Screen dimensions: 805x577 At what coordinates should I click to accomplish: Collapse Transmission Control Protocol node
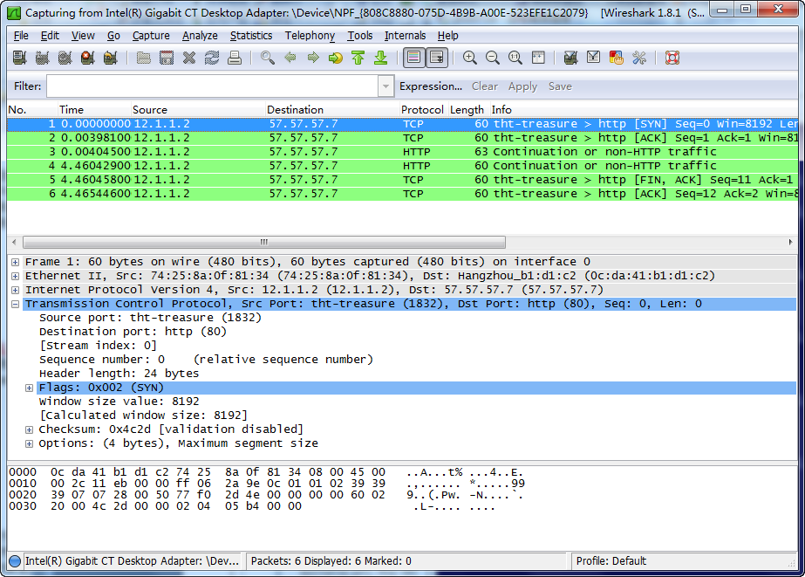(16, 304)
